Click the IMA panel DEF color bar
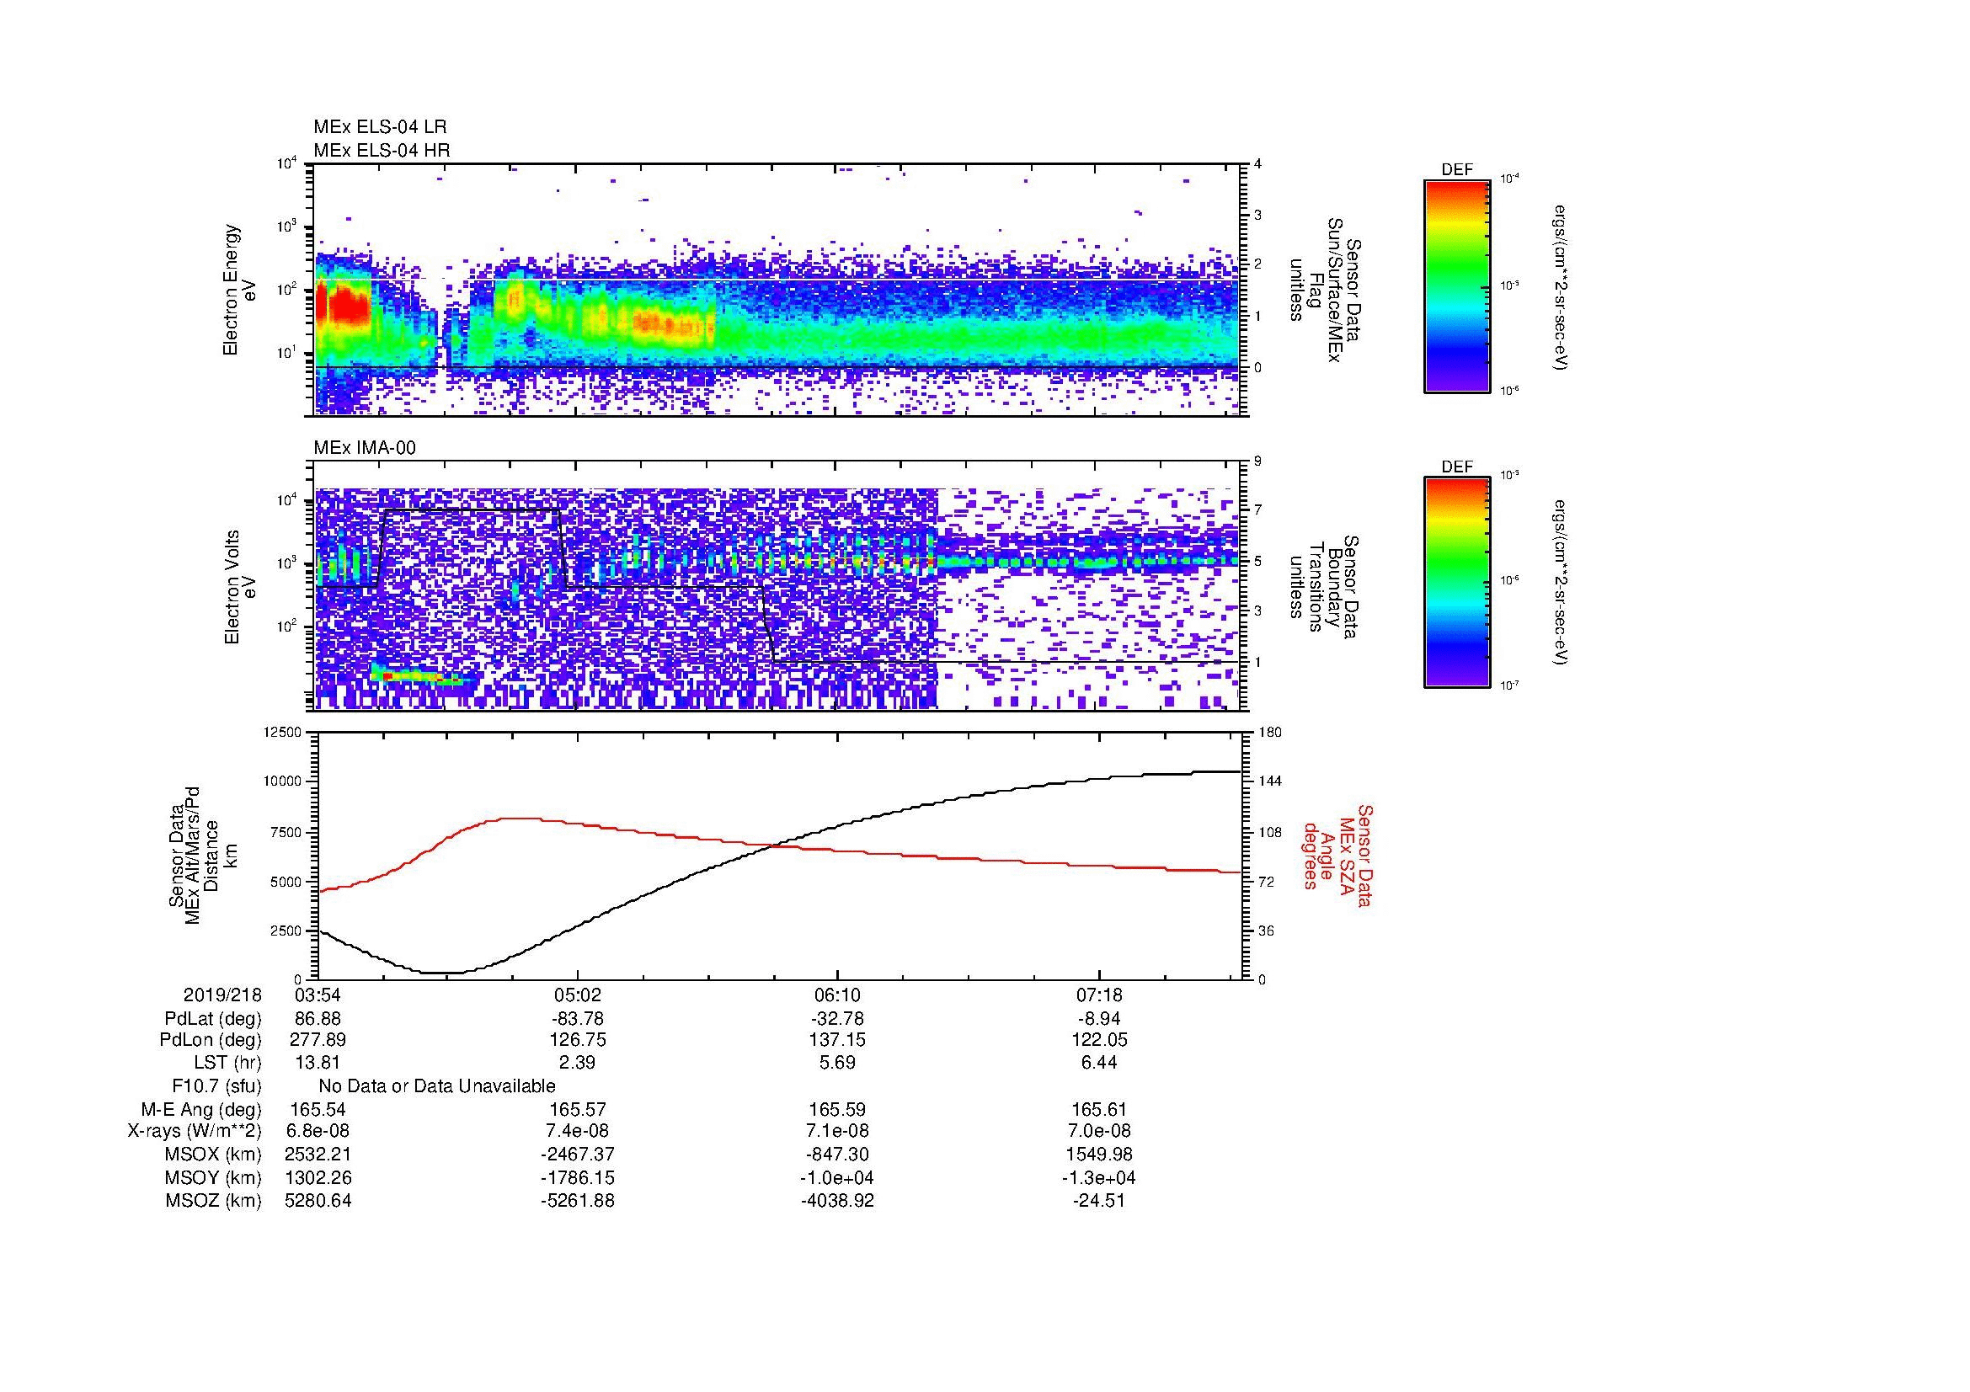The width and height of the screenshot is (1970, 1392). click(x=1456, y=583)
